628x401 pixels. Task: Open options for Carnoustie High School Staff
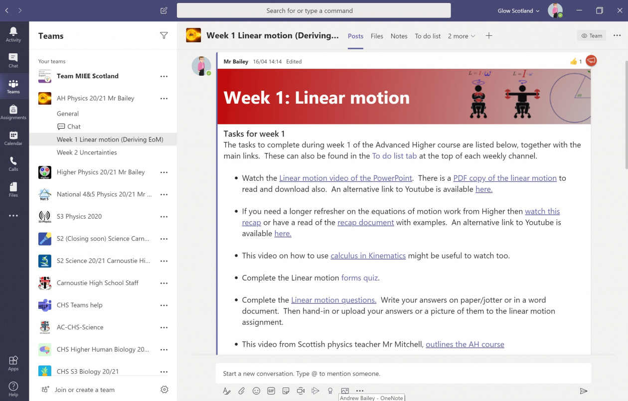[x=164, y=283]
